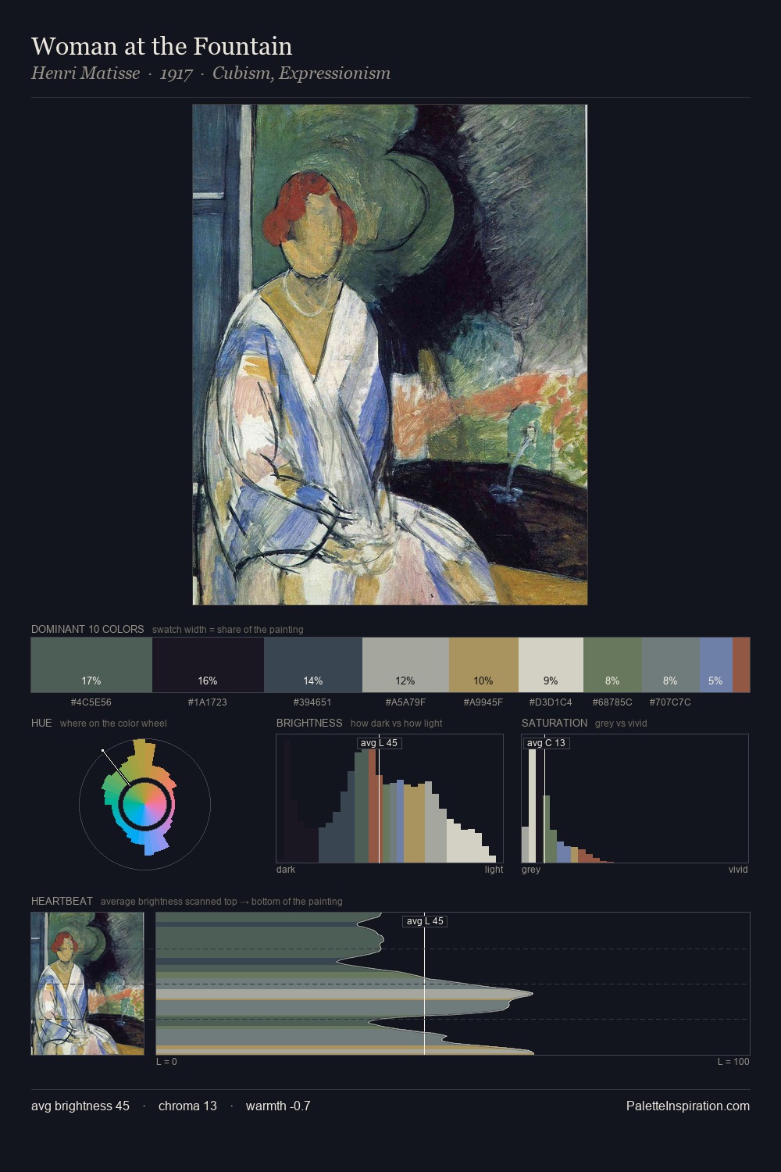Click the "dark" axis label
The image size is (781, 1172).
(286, 870)
